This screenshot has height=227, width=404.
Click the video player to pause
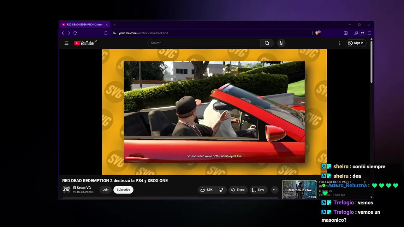click(214, 112)
